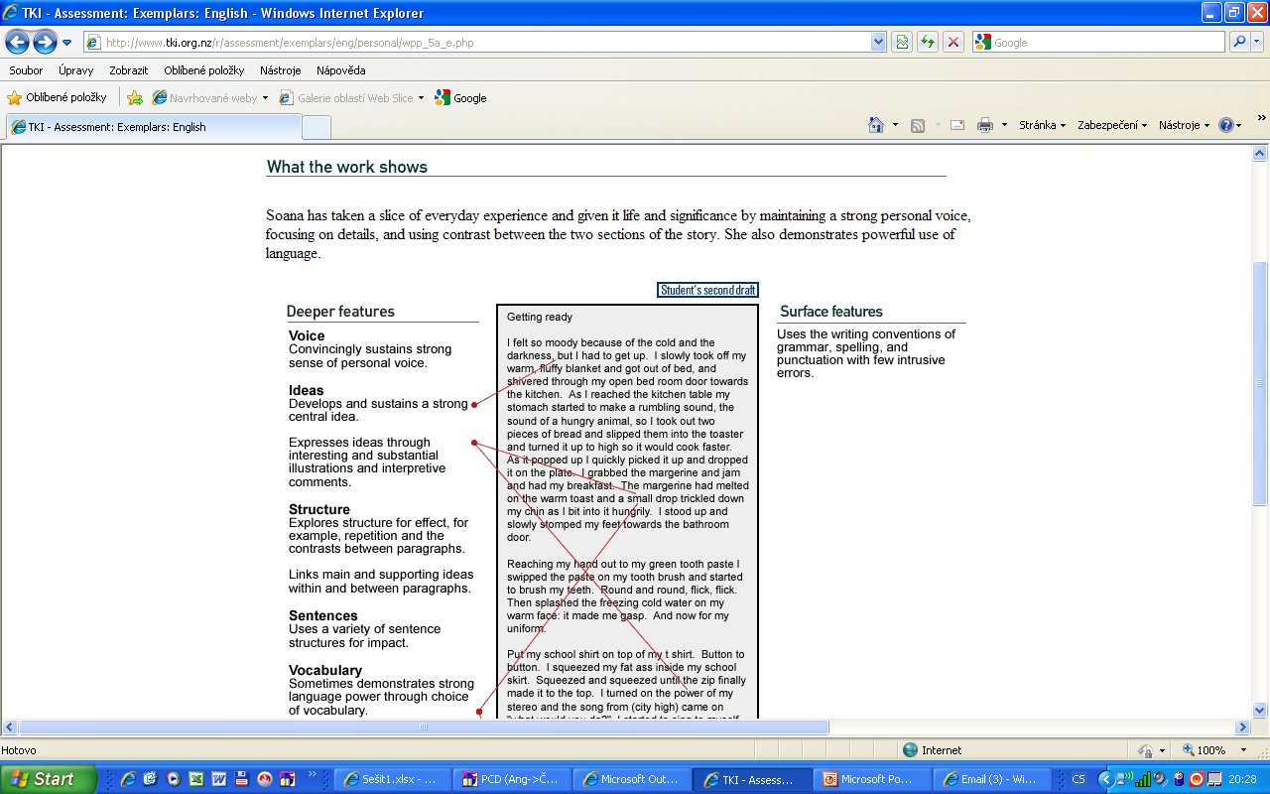Viewport: 1270px width, 794px height.
Task: Click the CS language indicator in taskbar
Action: 1079,779
